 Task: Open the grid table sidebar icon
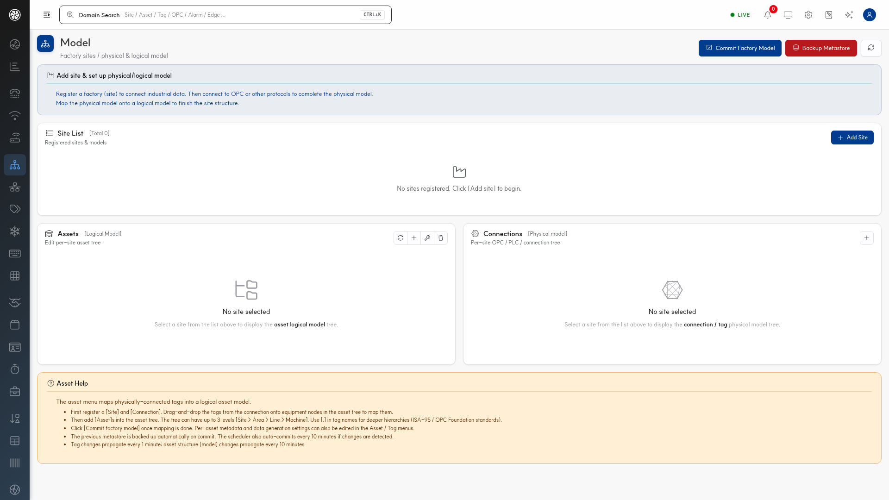(15, 276)
